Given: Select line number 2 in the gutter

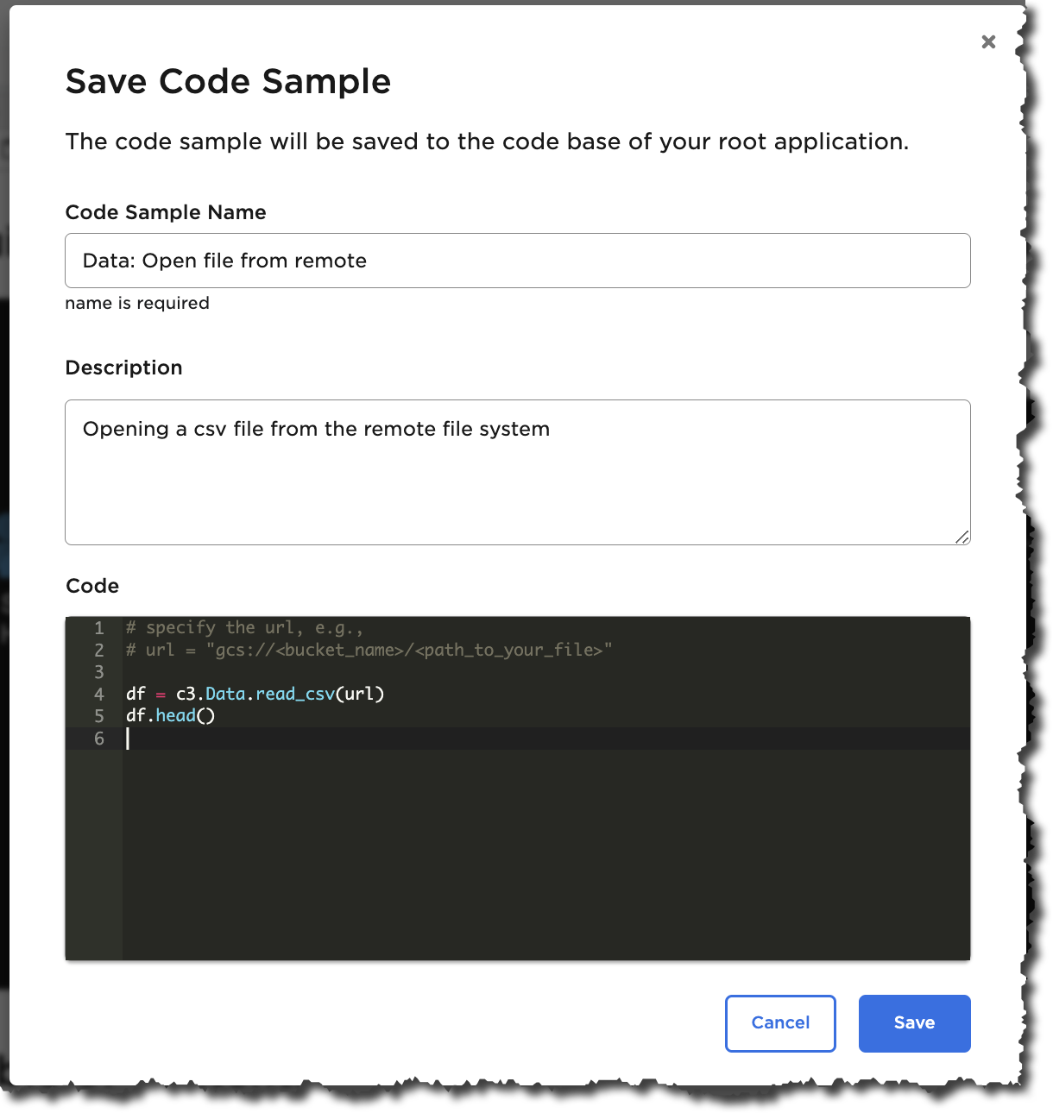Looking at the screenshot, I should tap(99, 651).
